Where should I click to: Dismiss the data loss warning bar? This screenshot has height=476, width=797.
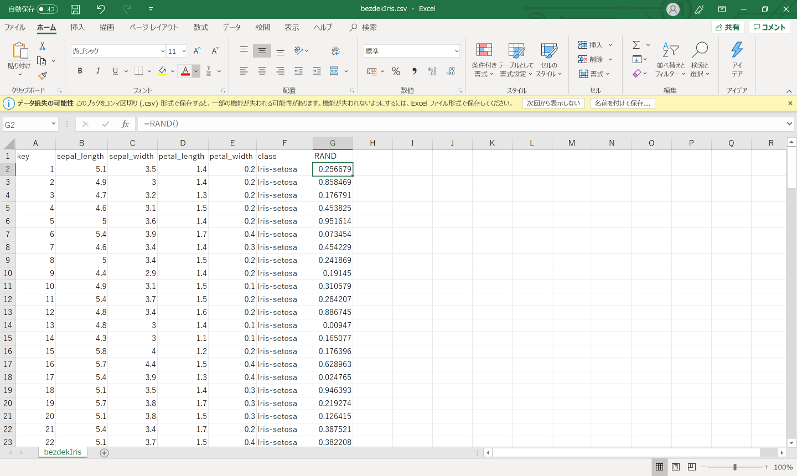tap(790, 103)
